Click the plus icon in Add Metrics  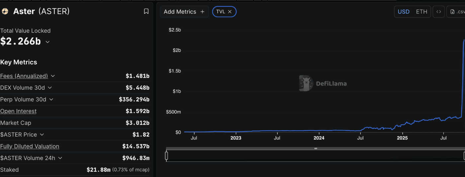202,12
